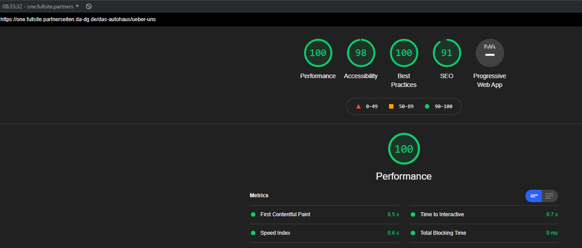Viewport: 582px width, 248px height.
Task: Click the large Performance section gauge
Action: point(404,149)
